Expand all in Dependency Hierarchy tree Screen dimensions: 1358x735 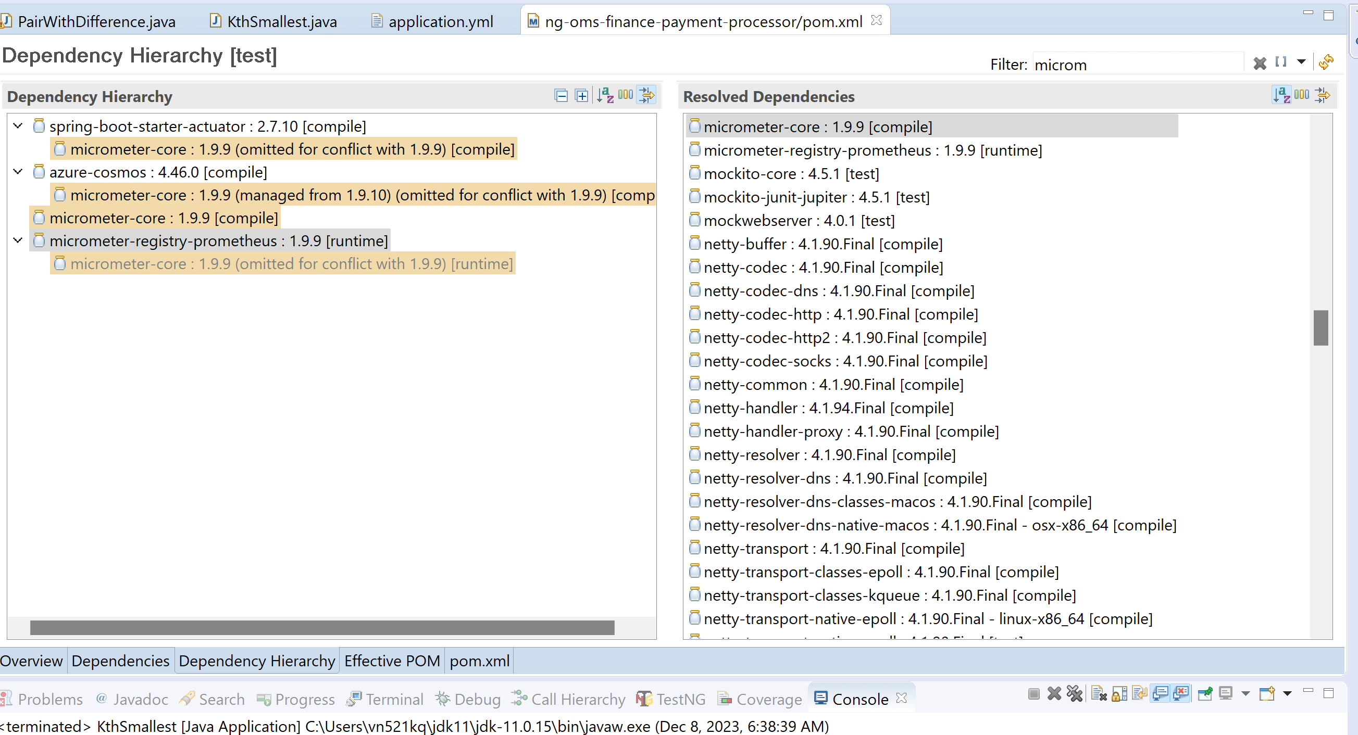581,95
